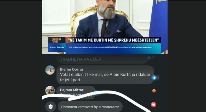Click the angry face reaction emoji
This screenshot has width=206, height=112.
point(154,91)
